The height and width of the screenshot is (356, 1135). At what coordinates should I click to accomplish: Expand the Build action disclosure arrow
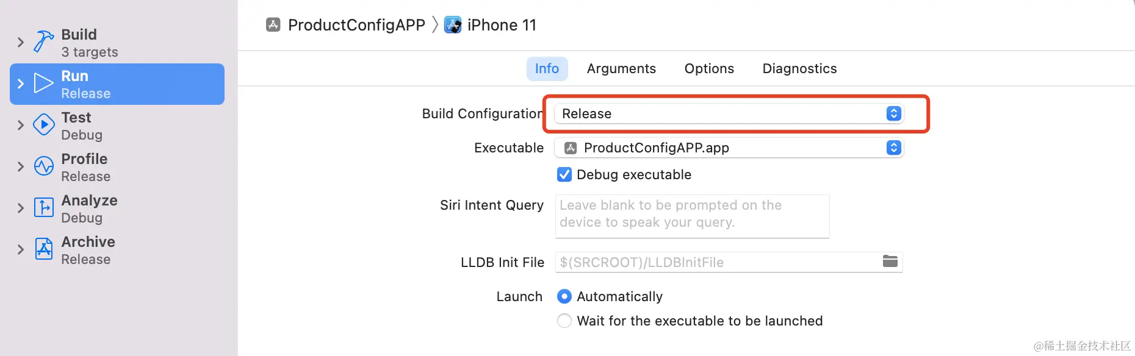tap(21, 42)
